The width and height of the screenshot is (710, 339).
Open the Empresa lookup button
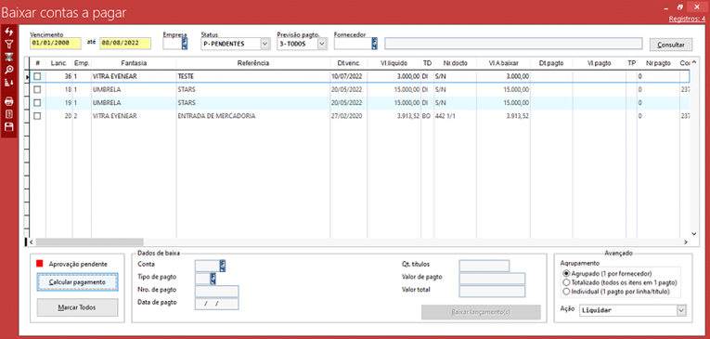[185, 43]
